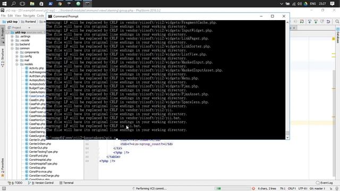Viewport: 340px width, 191px height.
Task: Open the Action Center notifications icon
Action: pyautogui.click(x=332, y=4)
